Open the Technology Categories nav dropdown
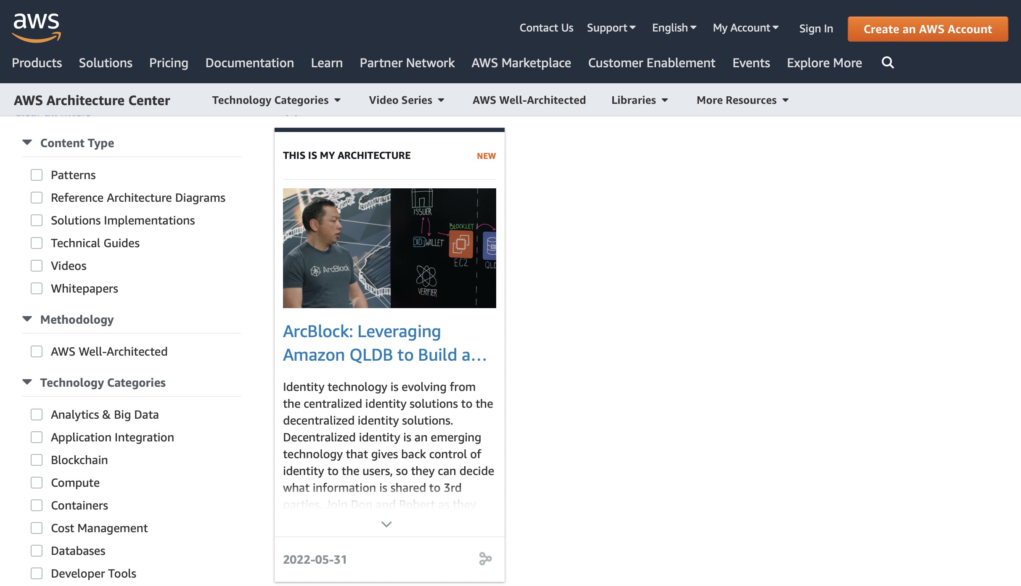Viewport: 1021px width, 586px height. [276, 100]
